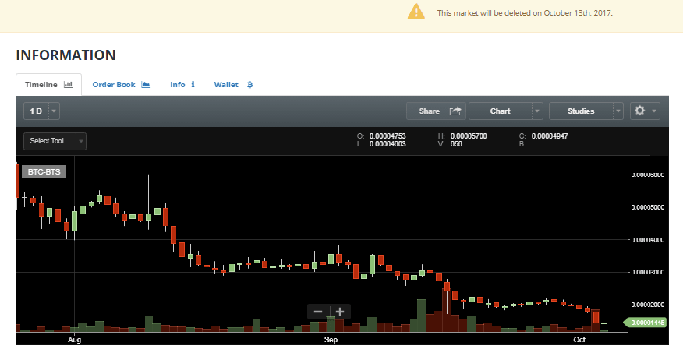The height and width of the screenshot is (360, 683).
Task: Click the zoom out minus button
Action: (x=318, y=312)
